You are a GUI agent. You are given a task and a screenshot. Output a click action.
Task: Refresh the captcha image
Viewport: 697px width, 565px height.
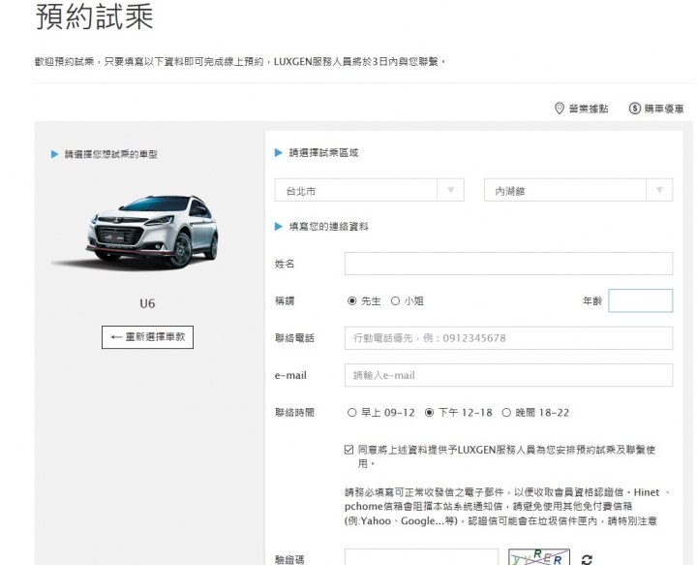[587, 559]
